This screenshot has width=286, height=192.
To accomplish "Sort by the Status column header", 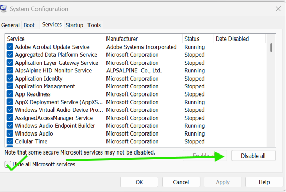I will point(198,39).
